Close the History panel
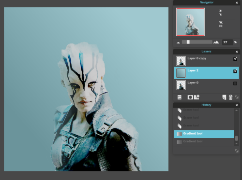Screen dimensions: 242x180 237,105
